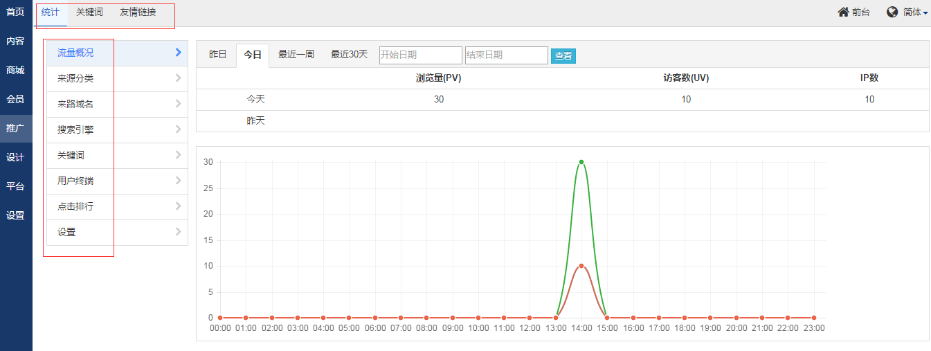
Task: Show the 最近一周 period
Action: click(296, 54)
